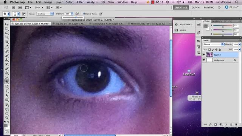Toggle lock transparent pixels
The height and width of the screenshot is (136, 242).
pyautogui.click(x=209, y=49)
